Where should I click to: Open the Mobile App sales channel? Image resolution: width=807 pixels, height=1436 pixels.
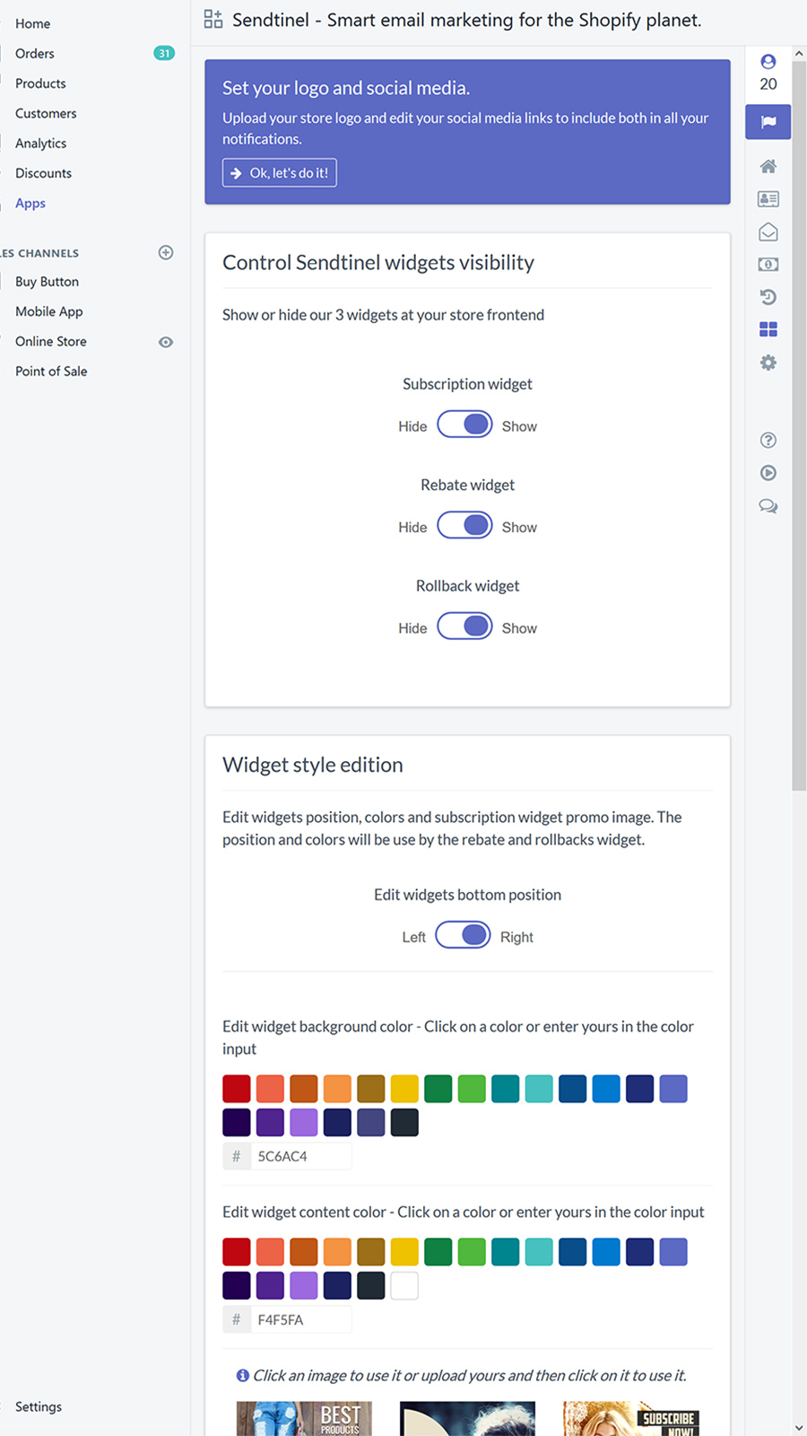(48, 311)
